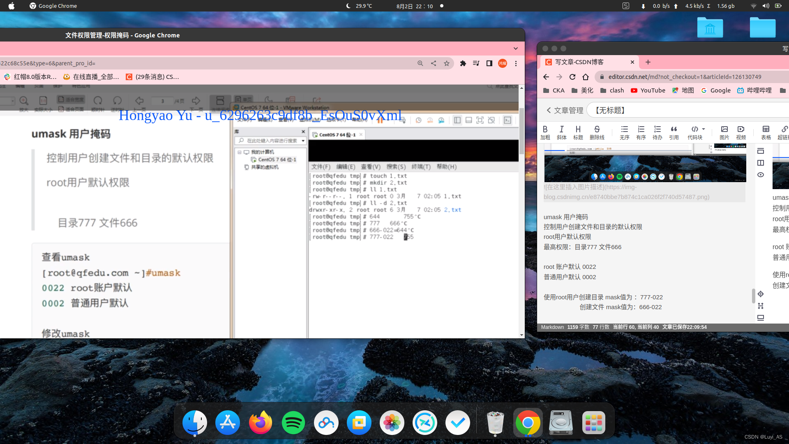
Task: Expand CentOS 7 64 位-1 tree item
Action: [247, 160]
